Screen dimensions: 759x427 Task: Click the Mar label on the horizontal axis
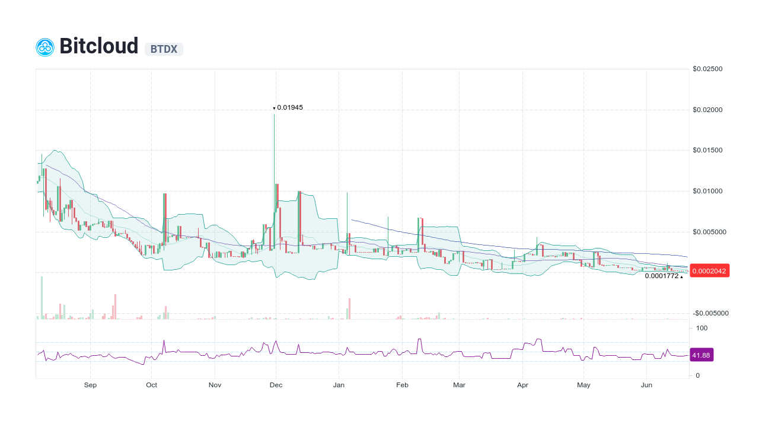click(x=459, y=385)
